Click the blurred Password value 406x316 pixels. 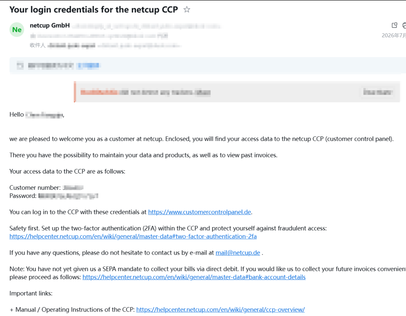tap(68, 196)
